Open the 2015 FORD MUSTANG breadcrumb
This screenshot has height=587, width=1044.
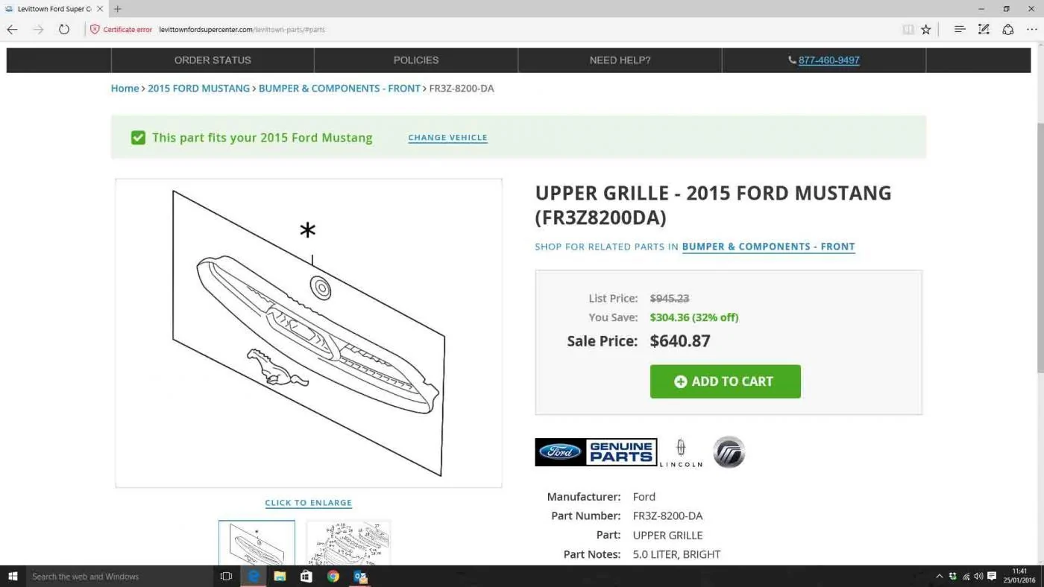(198, 88)
